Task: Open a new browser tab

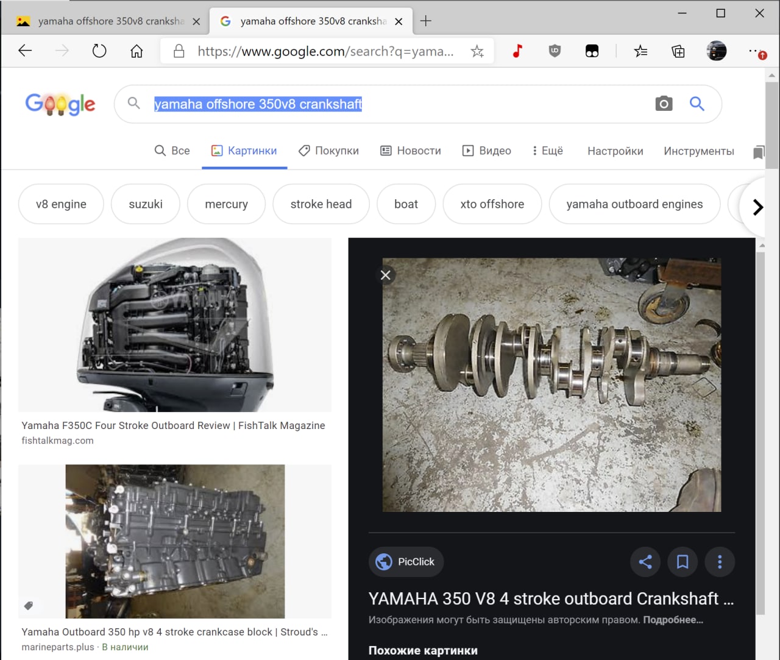Action: [x=426, y=21]
